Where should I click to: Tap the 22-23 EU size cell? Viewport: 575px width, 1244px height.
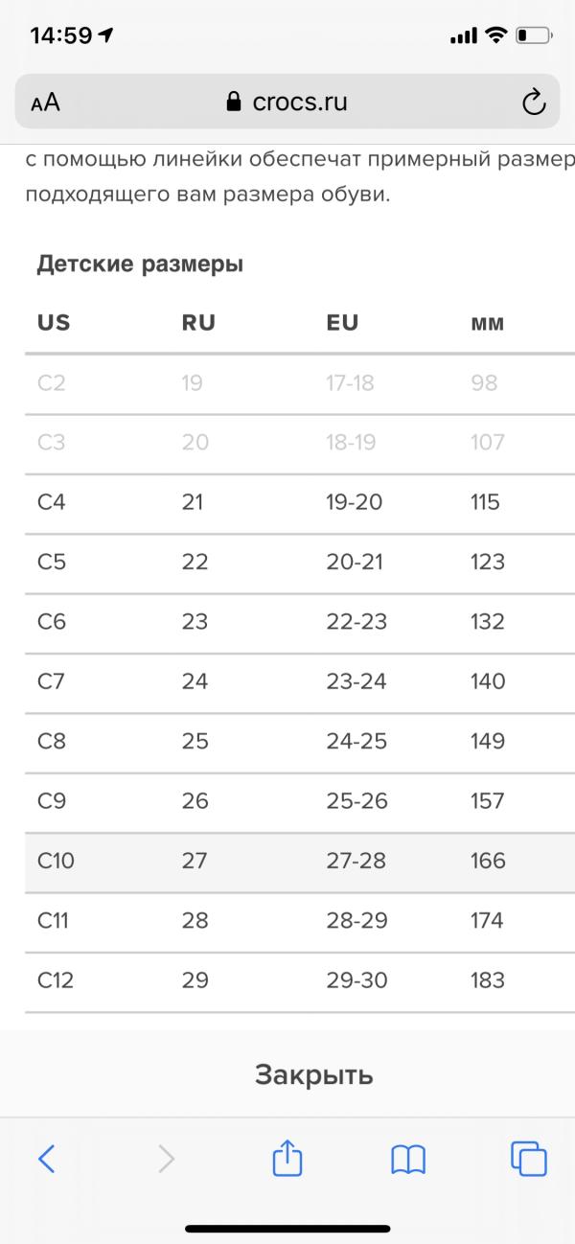pos(356,622)
